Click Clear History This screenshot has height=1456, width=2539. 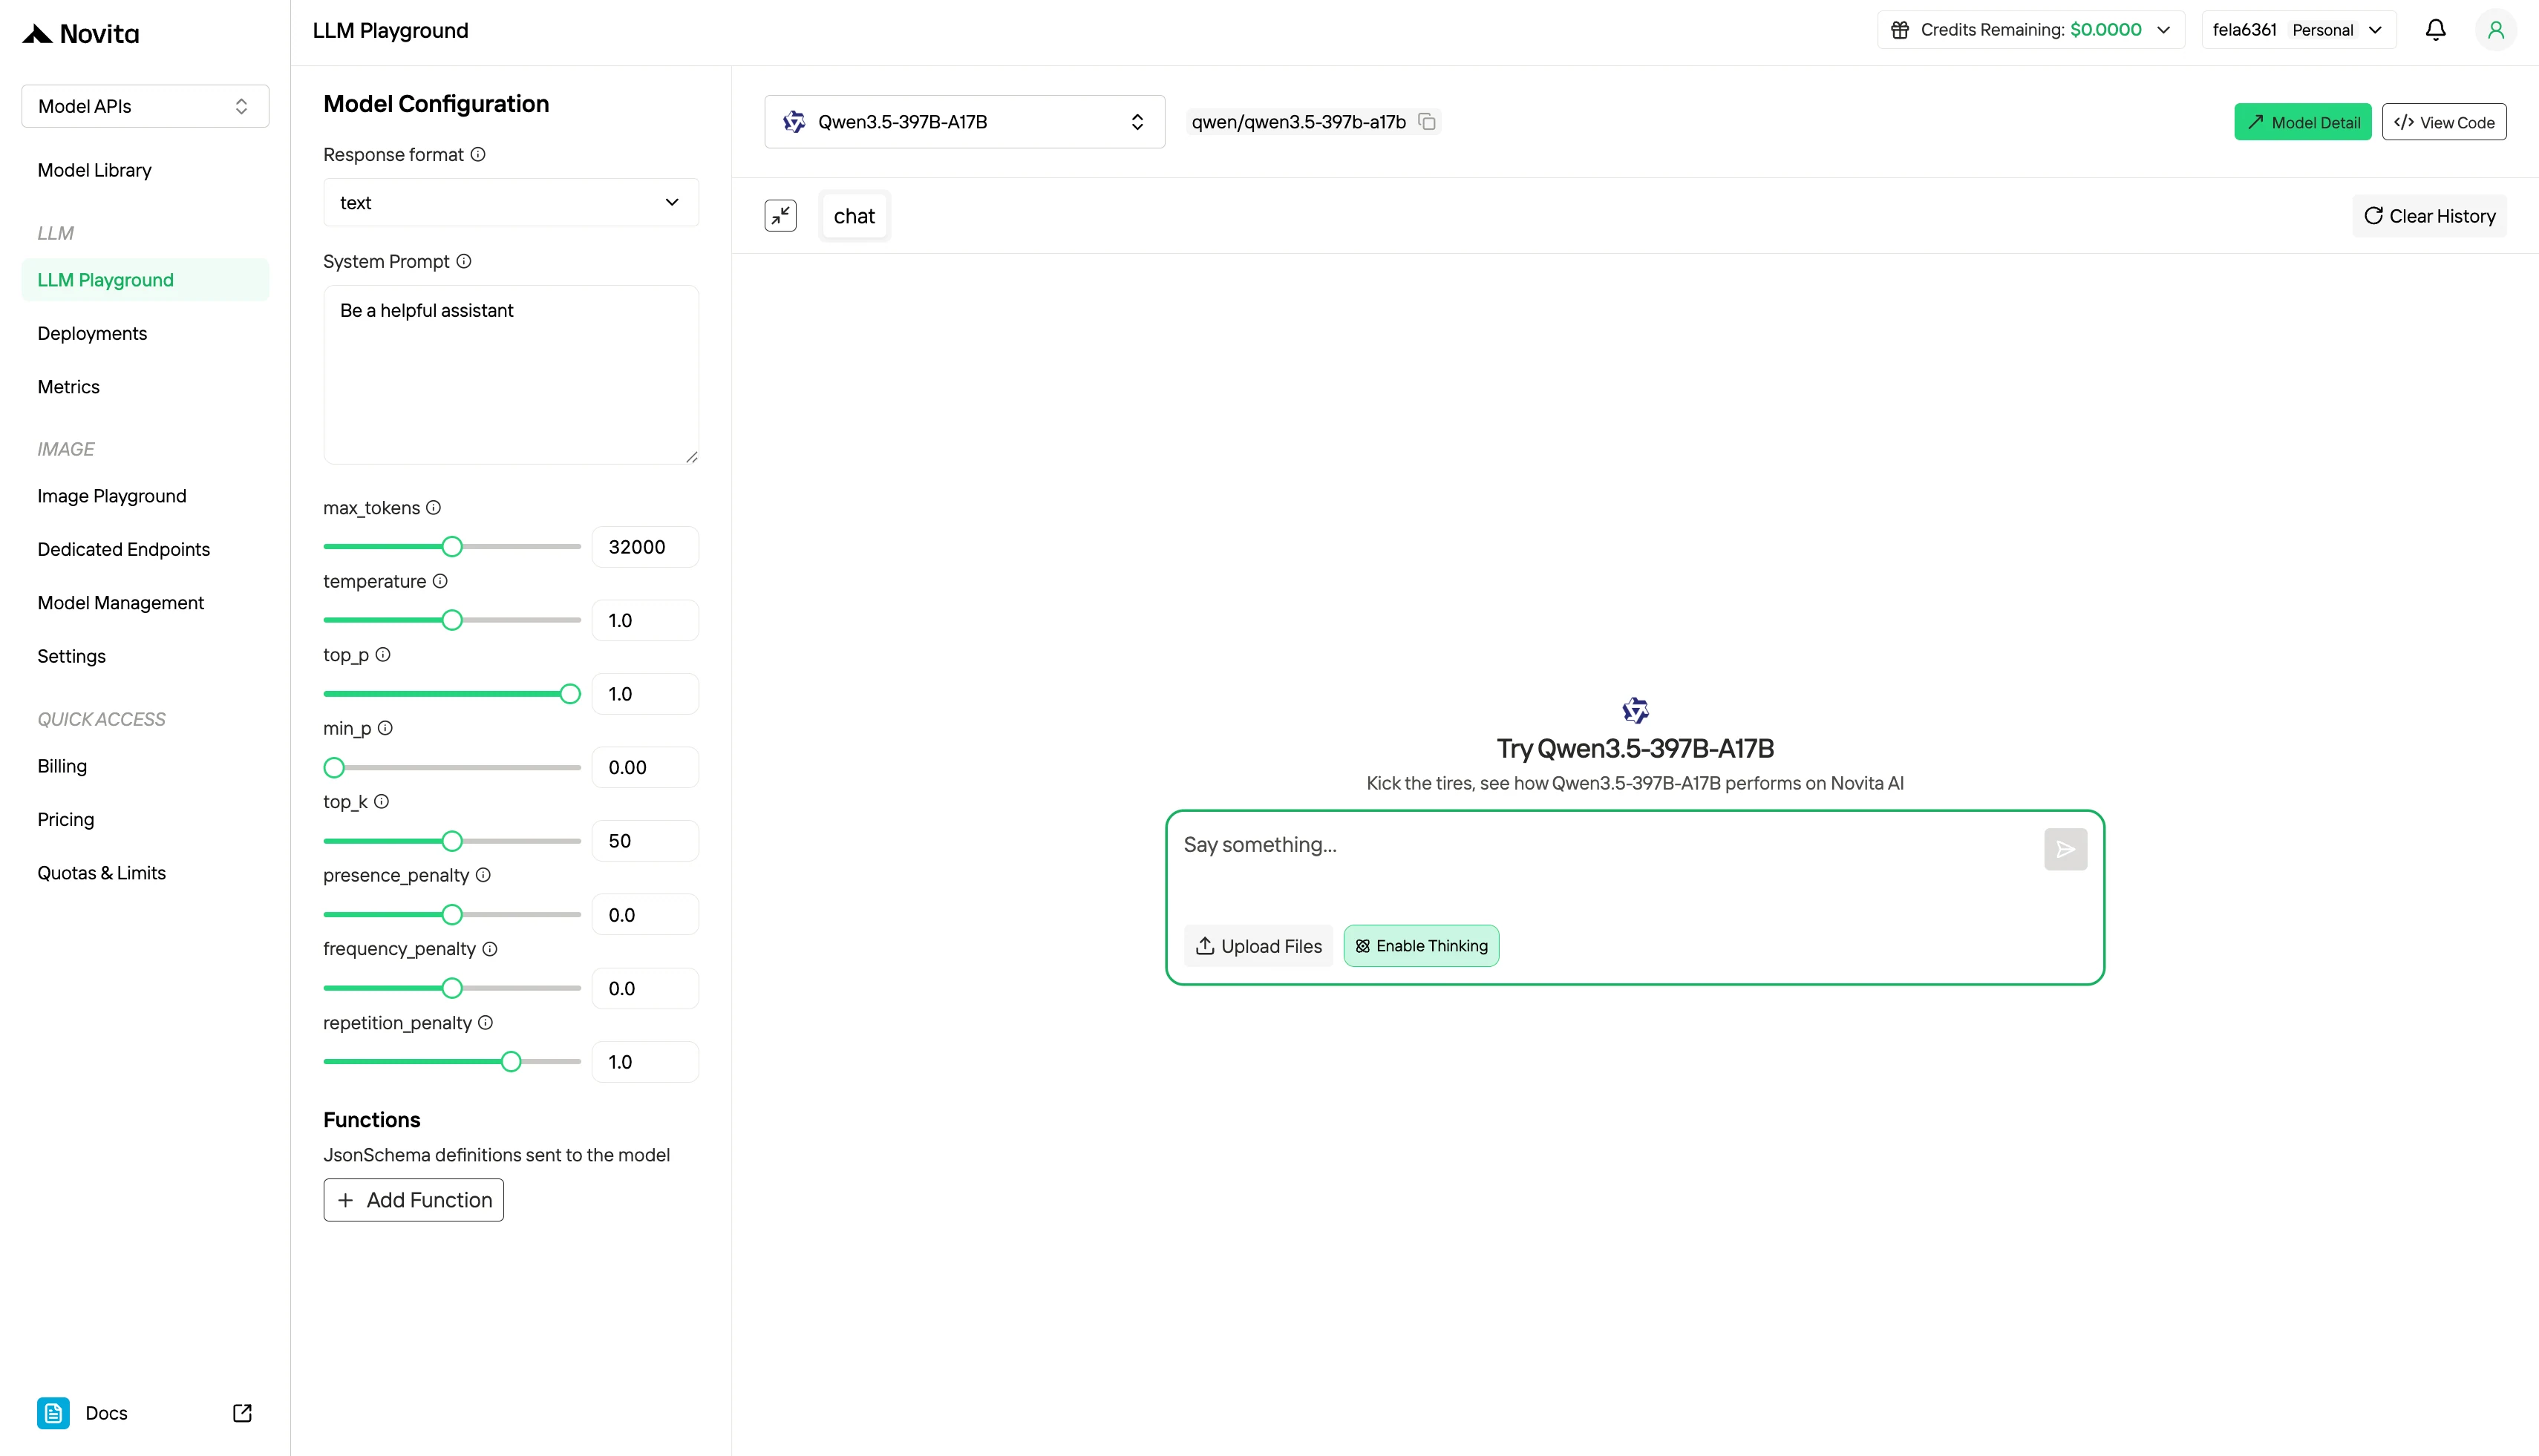point(2429,216)
